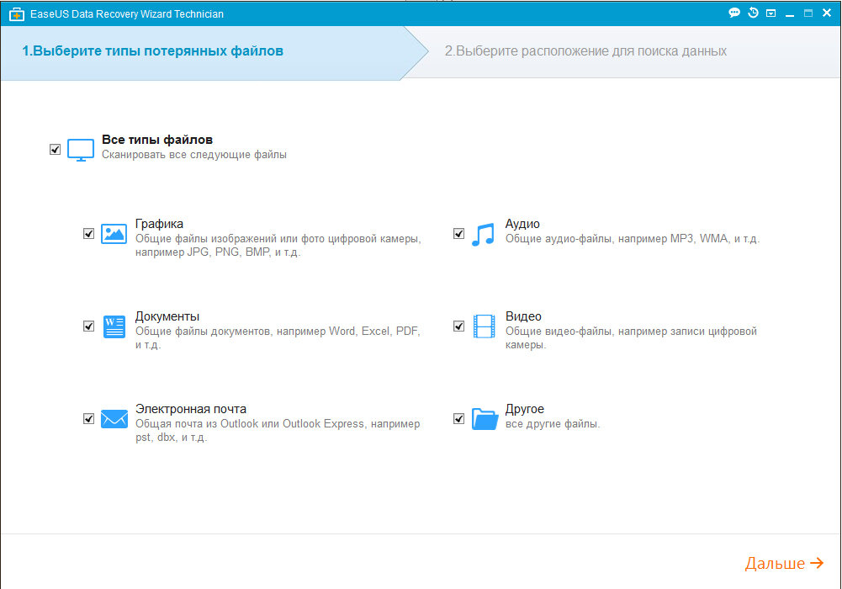Viewport: 842px width, 589px height.
Task: Click the Другое label text
Action: point(525,409)
